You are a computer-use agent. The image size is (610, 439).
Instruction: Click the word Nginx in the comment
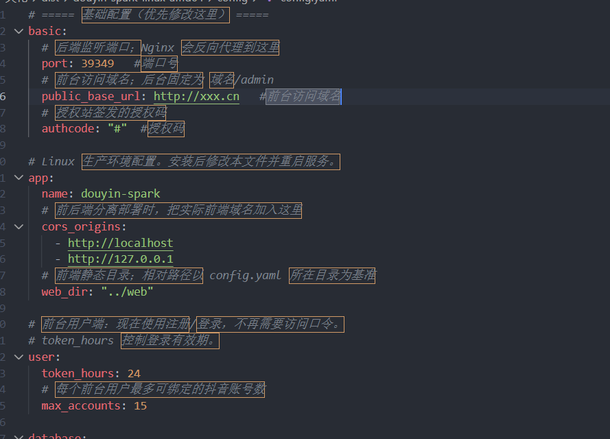pos(158,47)
